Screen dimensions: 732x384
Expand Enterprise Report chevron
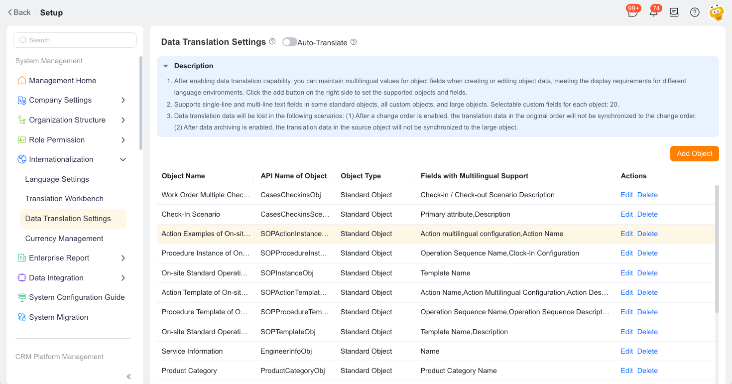pyautogui.click(x=123, y=258)
